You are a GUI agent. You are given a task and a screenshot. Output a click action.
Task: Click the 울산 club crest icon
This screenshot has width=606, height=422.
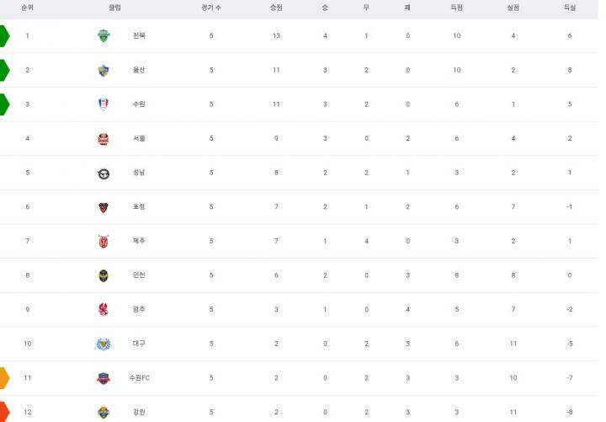pyautogui.click(x=104, y=70)
